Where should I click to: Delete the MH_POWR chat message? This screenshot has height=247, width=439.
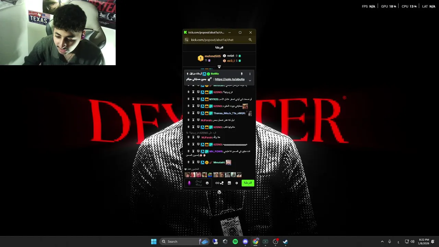tap(188, 151)
